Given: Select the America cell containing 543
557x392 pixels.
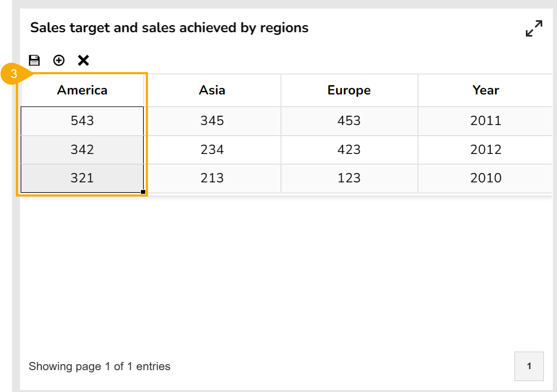Looking at the screenshot, I should (82, 121).
